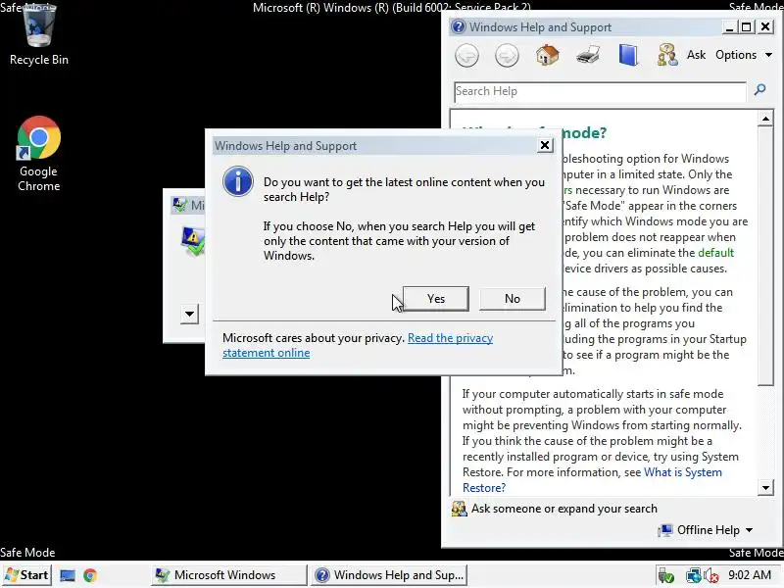
Task: Click the Ask people icon in toolbar
Action: pyautogui.click(x=667, y=55)
